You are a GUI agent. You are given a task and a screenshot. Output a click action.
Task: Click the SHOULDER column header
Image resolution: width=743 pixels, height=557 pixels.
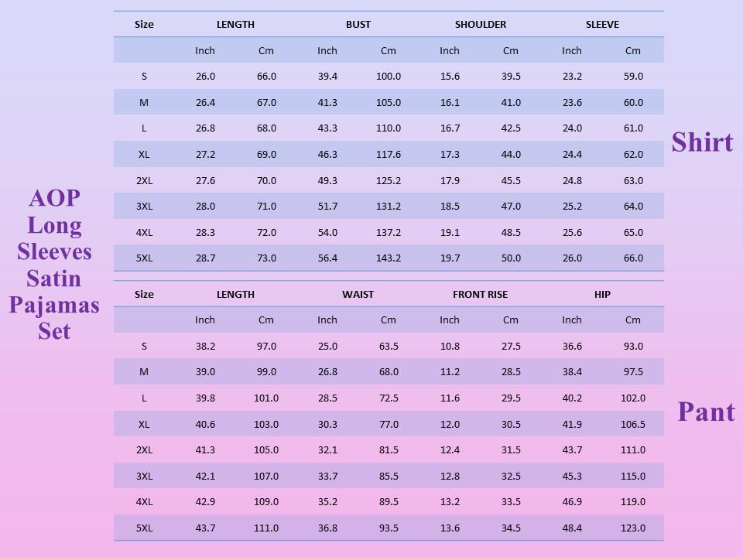(480, 24)
